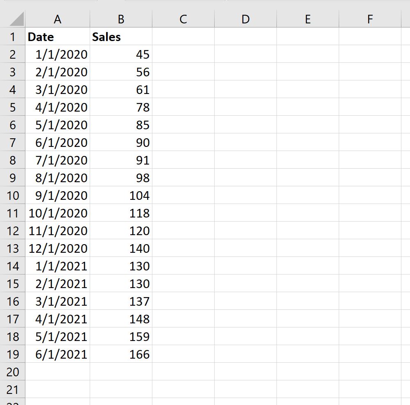The height and width of the screenshot is (405, 410).
Task: Select column E header
Action: tap(308, 19)
